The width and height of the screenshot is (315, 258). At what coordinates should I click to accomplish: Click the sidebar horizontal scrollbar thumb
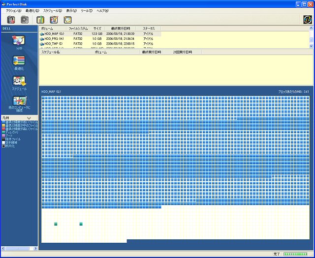pyautogui.click(x=18, y=249)
